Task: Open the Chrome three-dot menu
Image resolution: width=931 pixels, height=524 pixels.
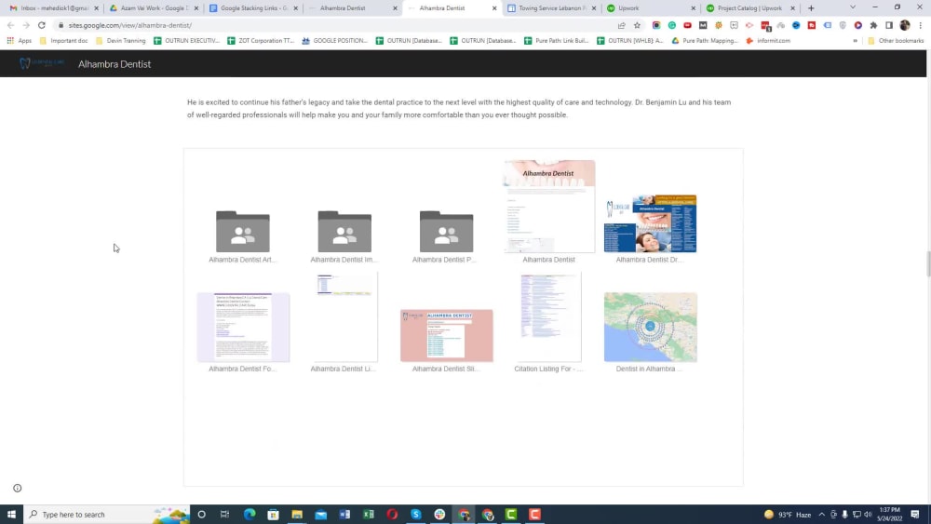Action: (921, 25)
